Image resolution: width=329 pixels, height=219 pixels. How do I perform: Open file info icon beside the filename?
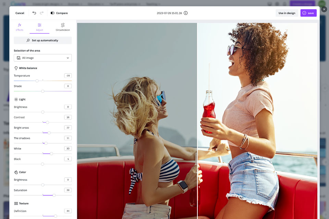[185, 13]
